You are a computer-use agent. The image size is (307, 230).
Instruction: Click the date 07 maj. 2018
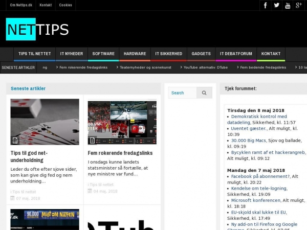pyautogui.click(x=28, y=198)
